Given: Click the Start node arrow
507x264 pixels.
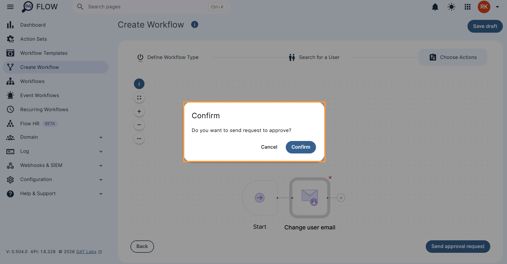Looking at the screenshot, I should (x=260, y=198).
